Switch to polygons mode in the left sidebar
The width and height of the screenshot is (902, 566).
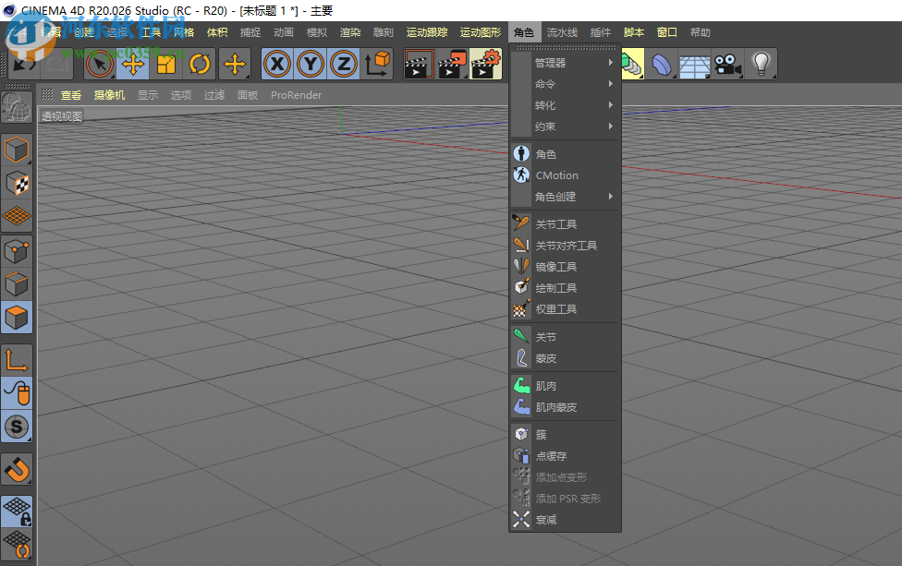[x=16, y=317]
